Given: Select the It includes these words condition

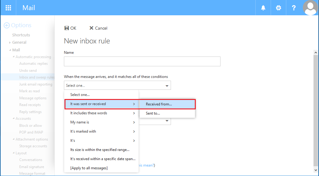Looking at the screenshot, I should tap(88, 113).
